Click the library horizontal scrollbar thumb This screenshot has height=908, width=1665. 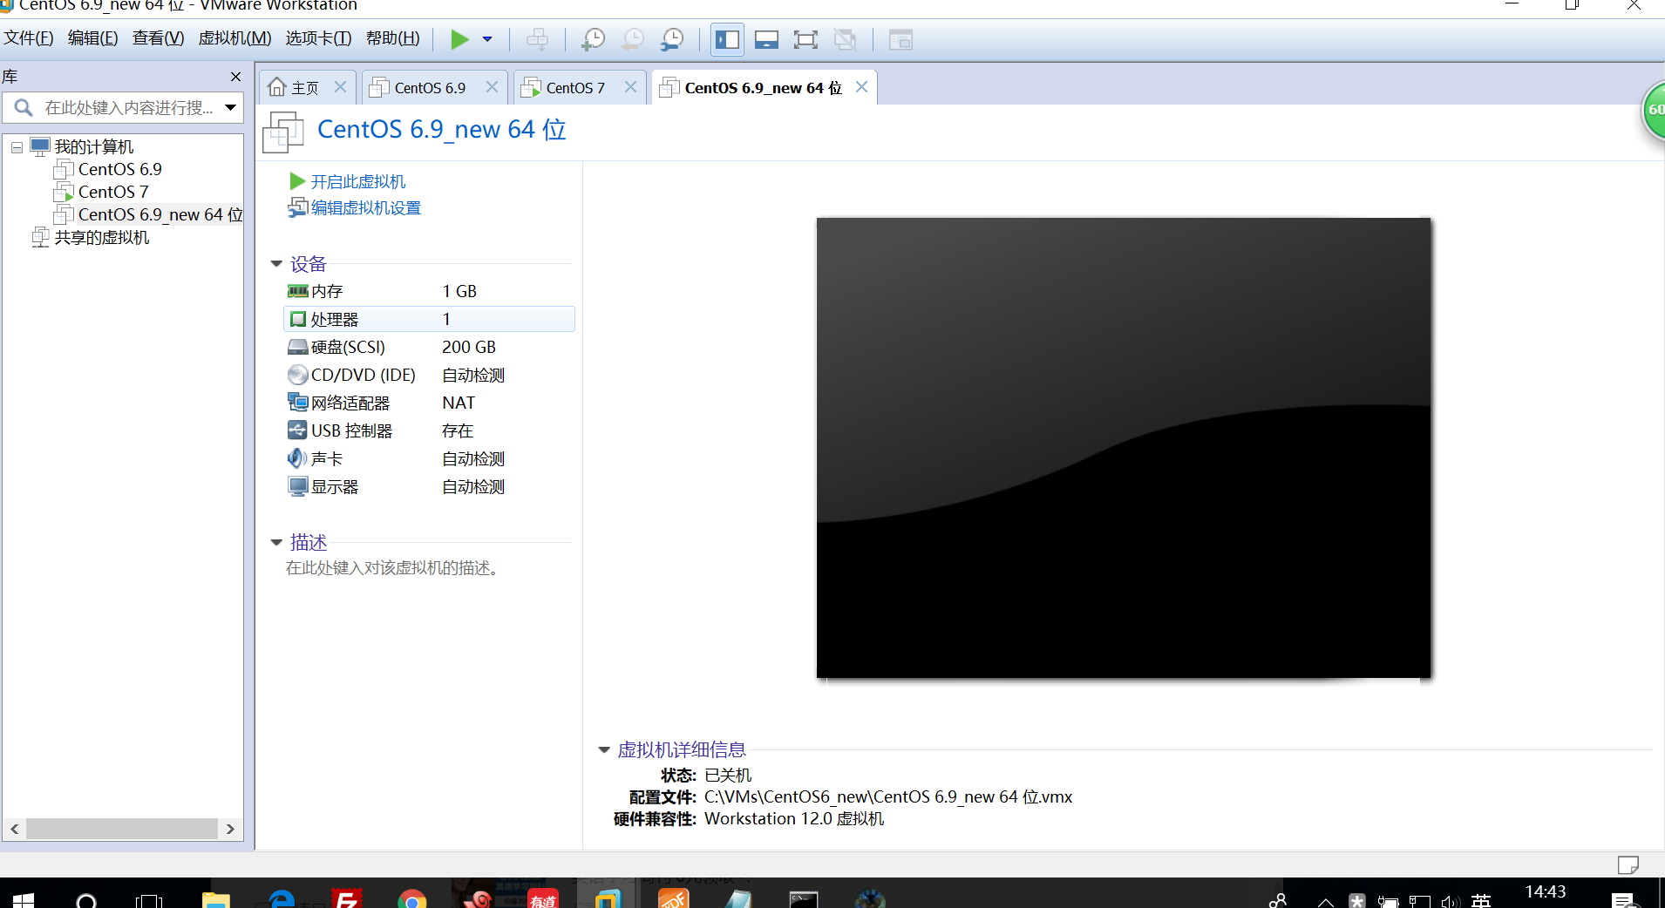coord(122,829)
